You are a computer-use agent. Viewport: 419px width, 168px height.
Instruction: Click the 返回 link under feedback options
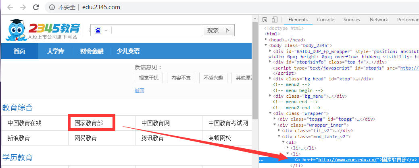coord(139,91)
